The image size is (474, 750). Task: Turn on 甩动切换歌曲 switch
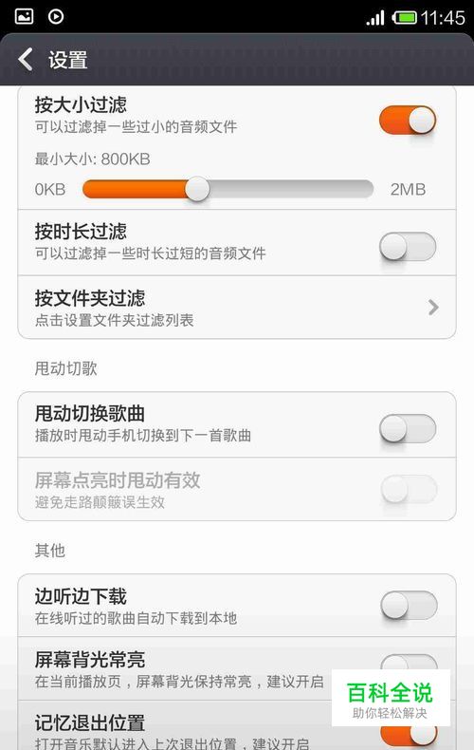(x=408, y=428)
